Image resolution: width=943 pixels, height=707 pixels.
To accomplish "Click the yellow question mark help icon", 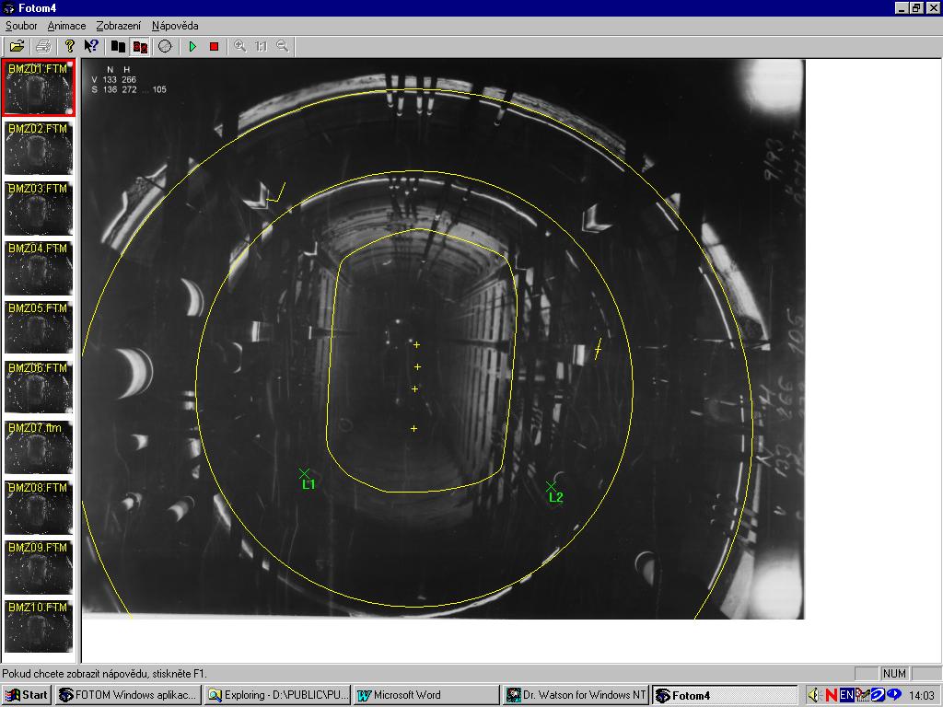I will click(x=70, y=46).
